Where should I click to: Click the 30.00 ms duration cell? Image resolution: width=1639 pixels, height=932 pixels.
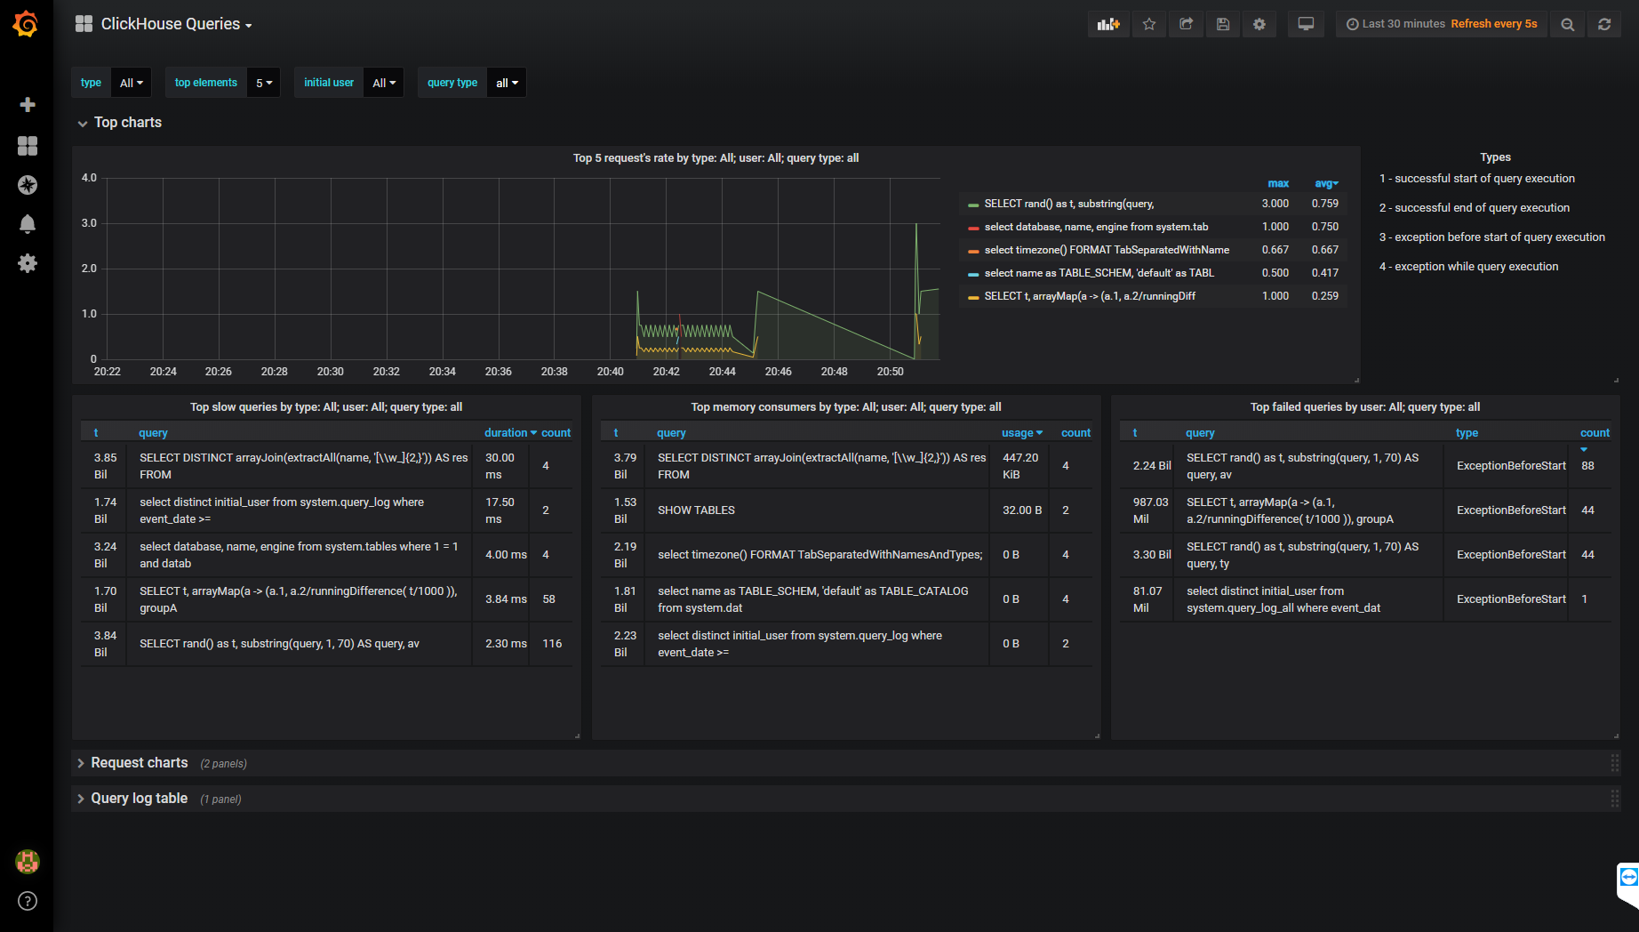tap(500, 466)
